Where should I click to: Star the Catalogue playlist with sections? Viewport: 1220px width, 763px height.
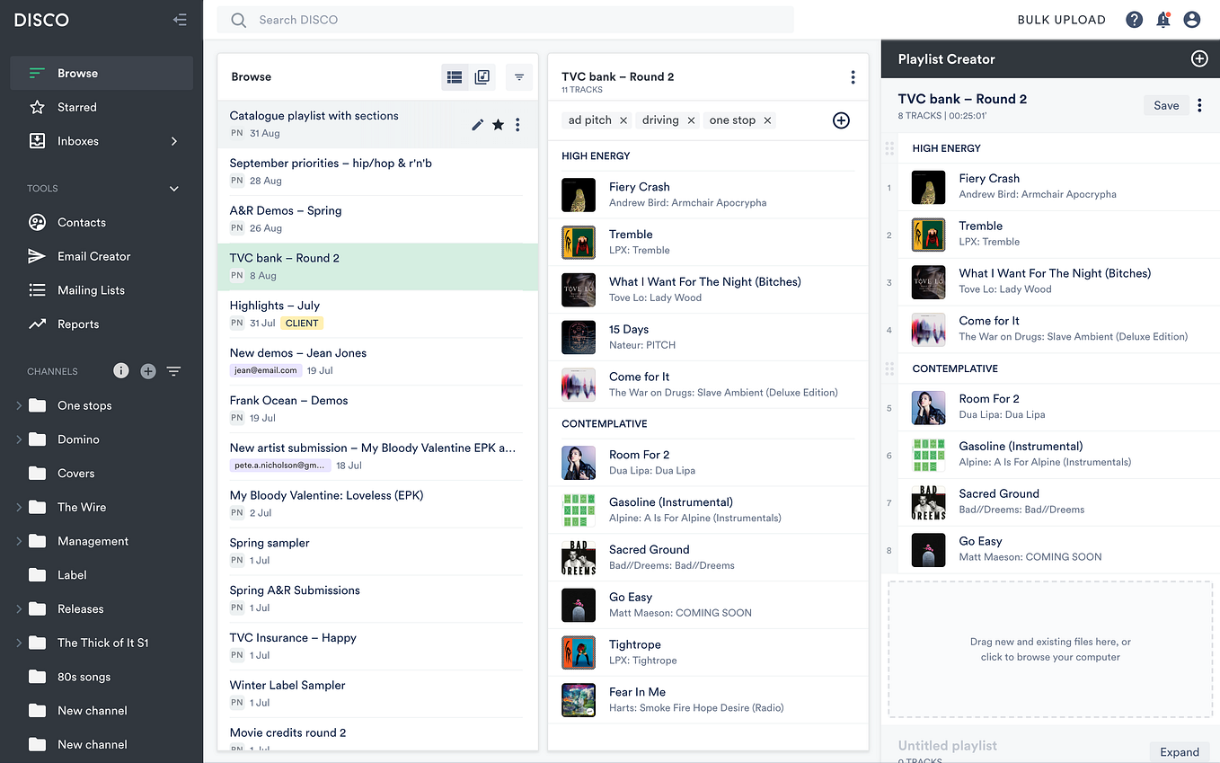point(498,125)
